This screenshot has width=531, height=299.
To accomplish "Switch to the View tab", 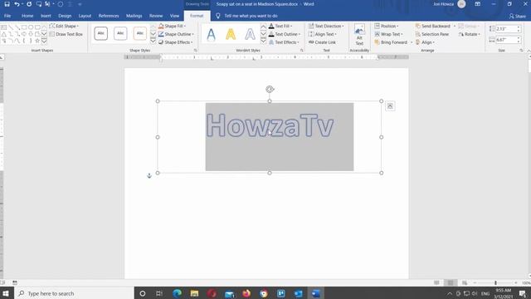I will [x=175, y=16].
